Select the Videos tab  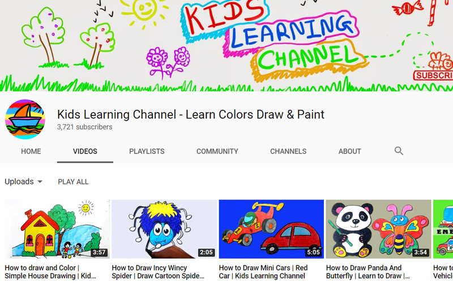tap(85, 151)
